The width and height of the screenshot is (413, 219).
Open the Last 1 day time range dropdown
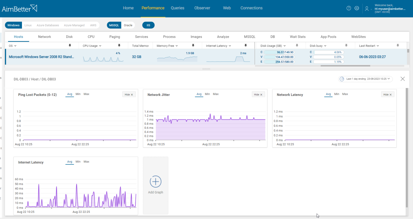coord(366,79)
